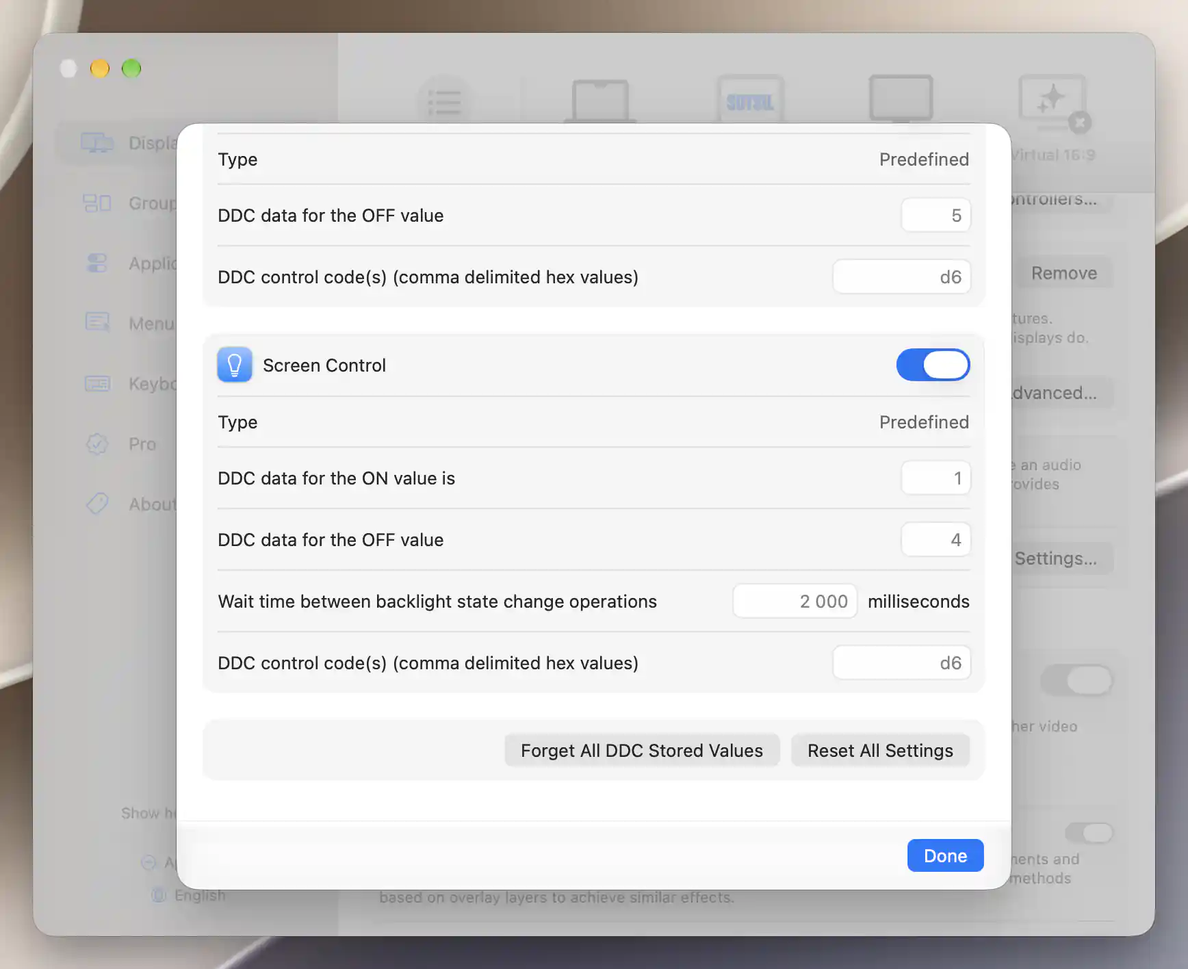Open the Screen Control Type Predefined dropdown
The image size is (1188, 969).
pyautogui.click(x=924, y=422)
